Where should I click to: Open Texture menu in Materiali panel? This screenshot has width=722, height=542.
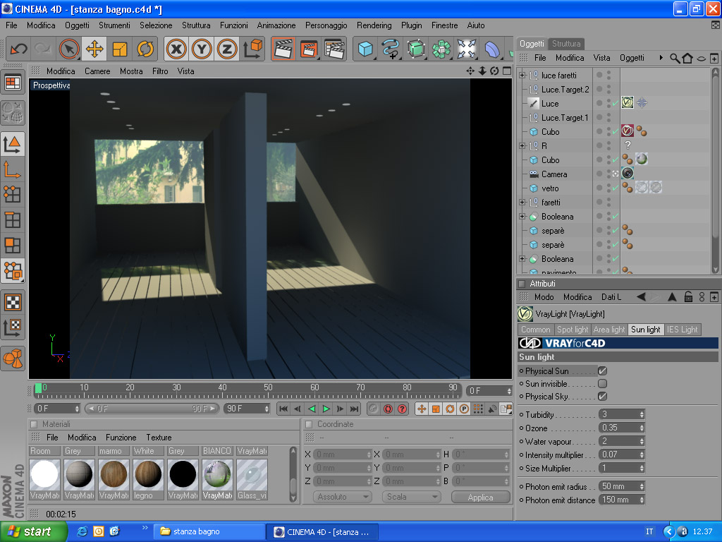coord(159,438)
